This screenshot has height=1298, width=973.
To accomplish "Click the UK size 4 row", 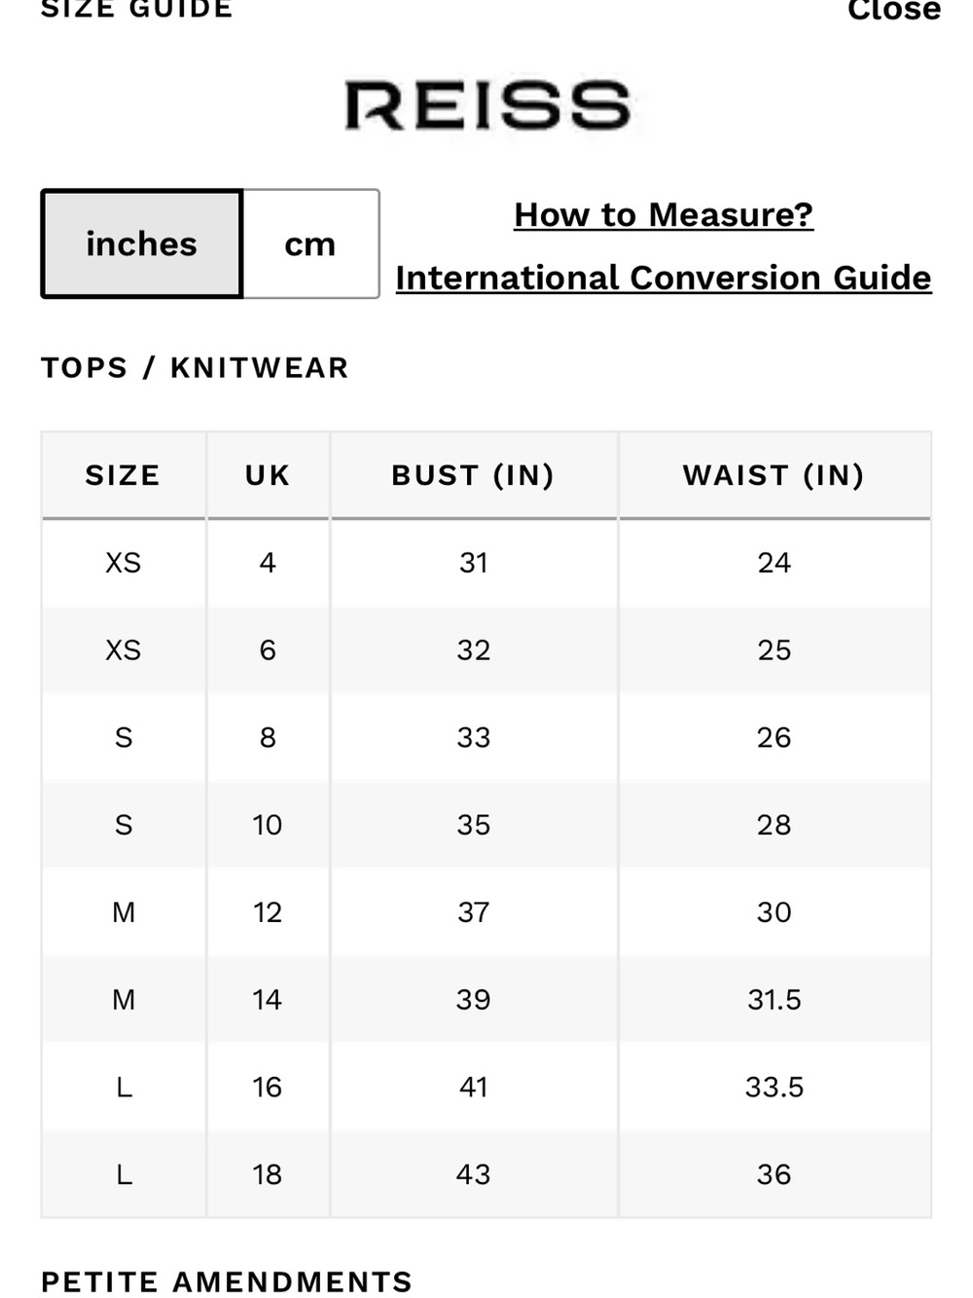I will [486, 563].
